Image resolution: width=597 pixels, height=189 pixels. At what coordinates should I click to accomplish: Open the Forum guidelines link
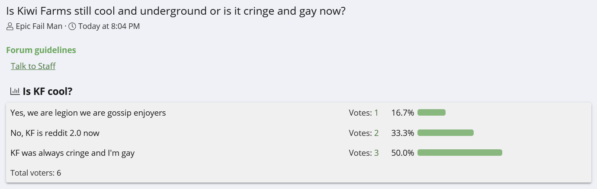[x=41, y=50]
